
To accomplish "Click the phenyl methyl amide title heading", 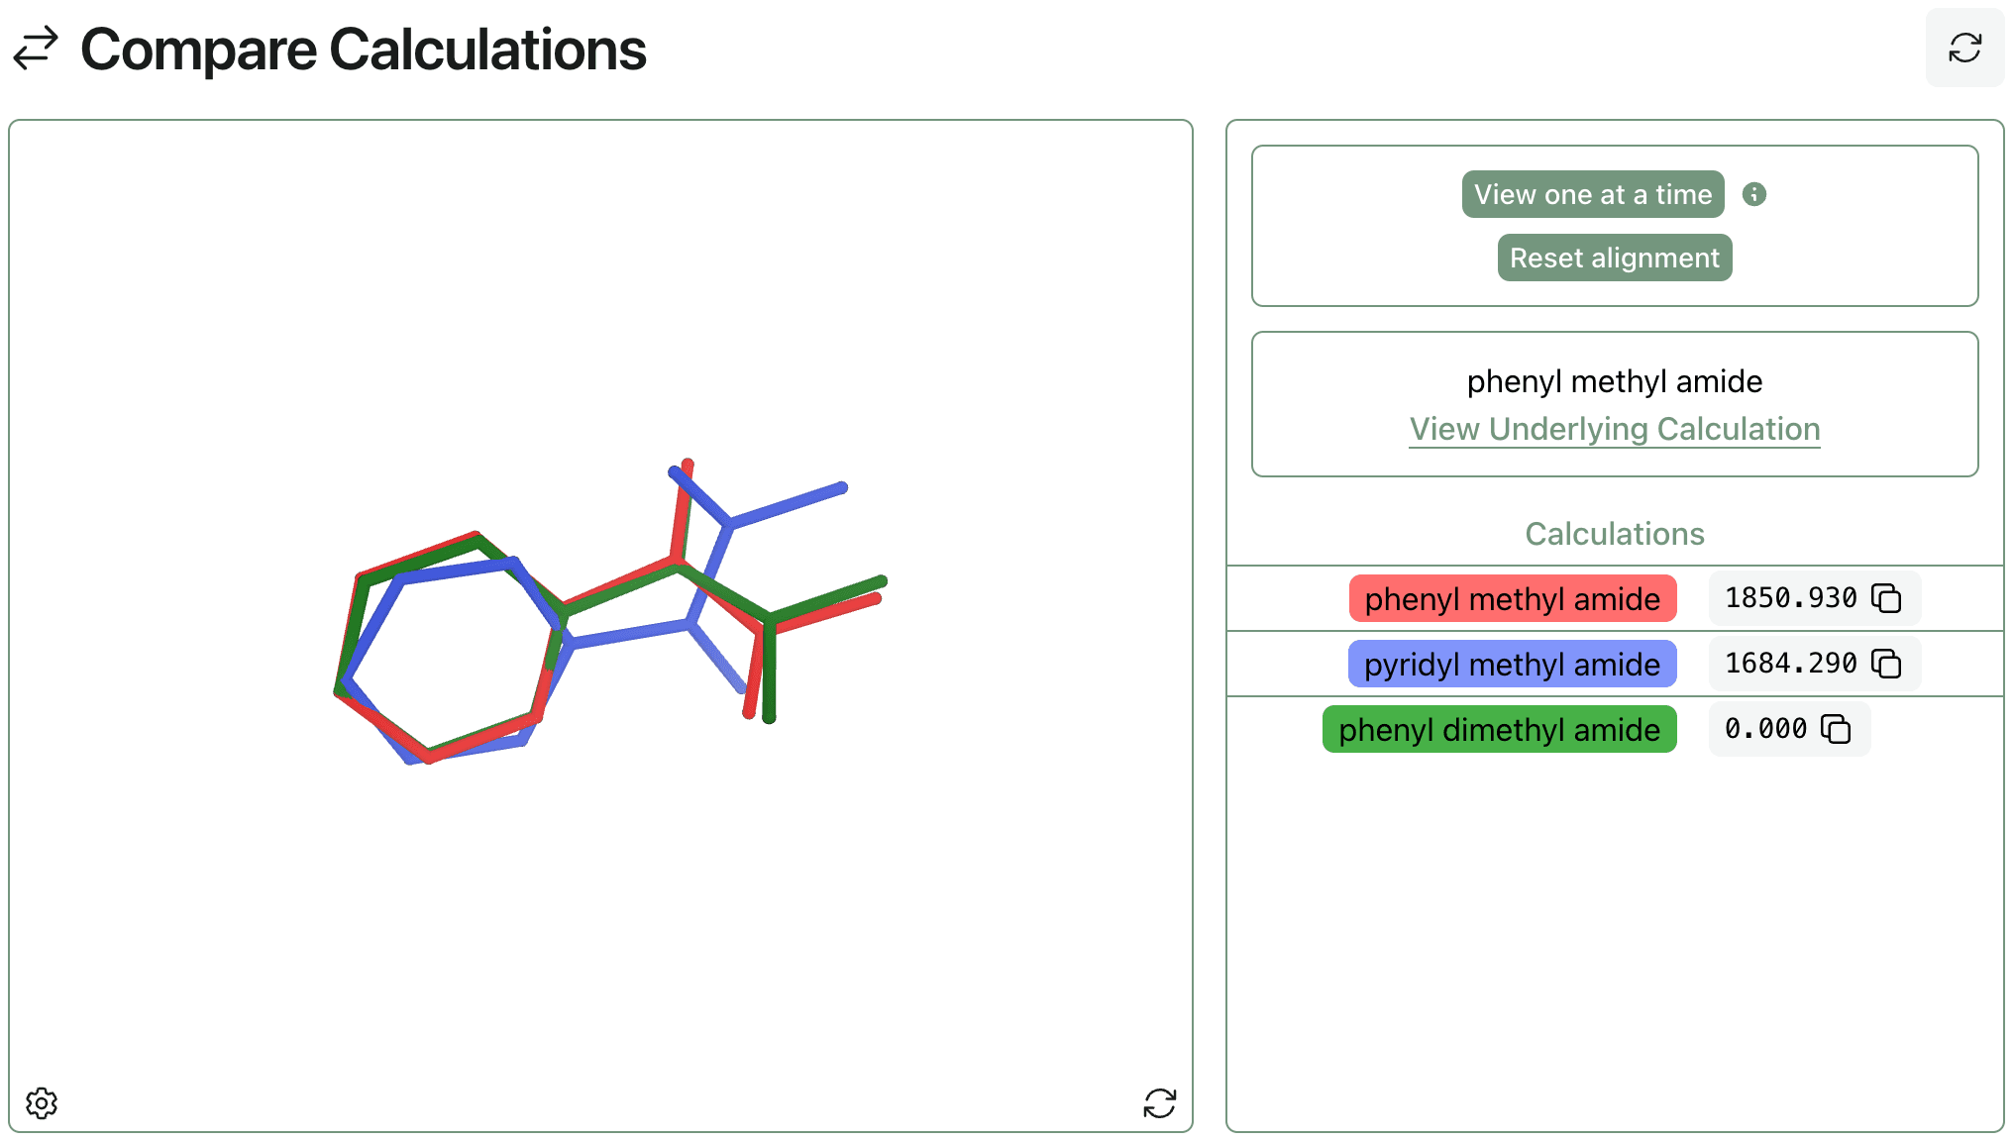I will (1614, 381).
